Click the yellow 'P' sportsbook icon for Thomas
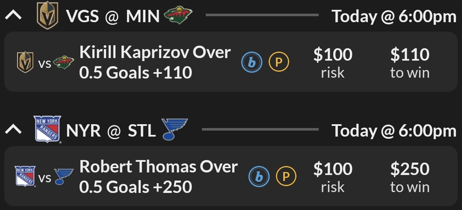This screenshot has height=210, width=462. (286, 176)
